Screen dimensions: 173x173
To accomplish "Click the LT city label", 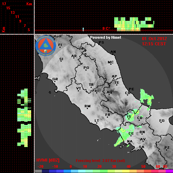I will pyautogui.click(x=97, y=121).
